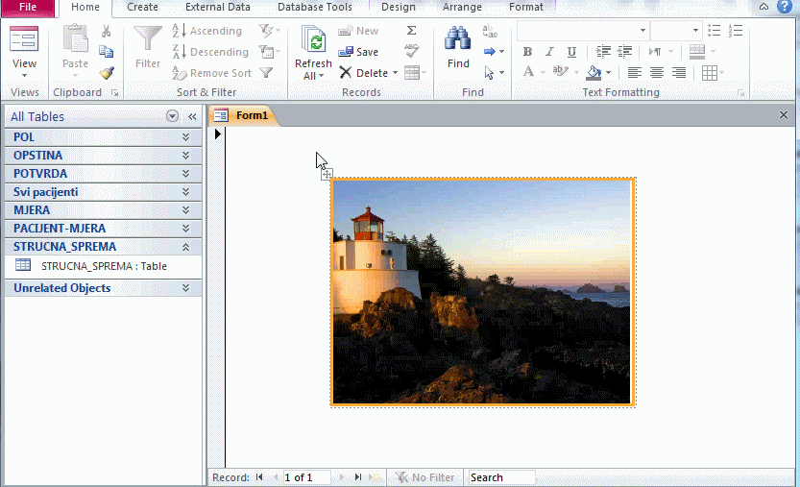The width and height of the screenshot is (800, 487).
Task: Switch to the Database Tools tab
Action: click(x=315, y=7)
